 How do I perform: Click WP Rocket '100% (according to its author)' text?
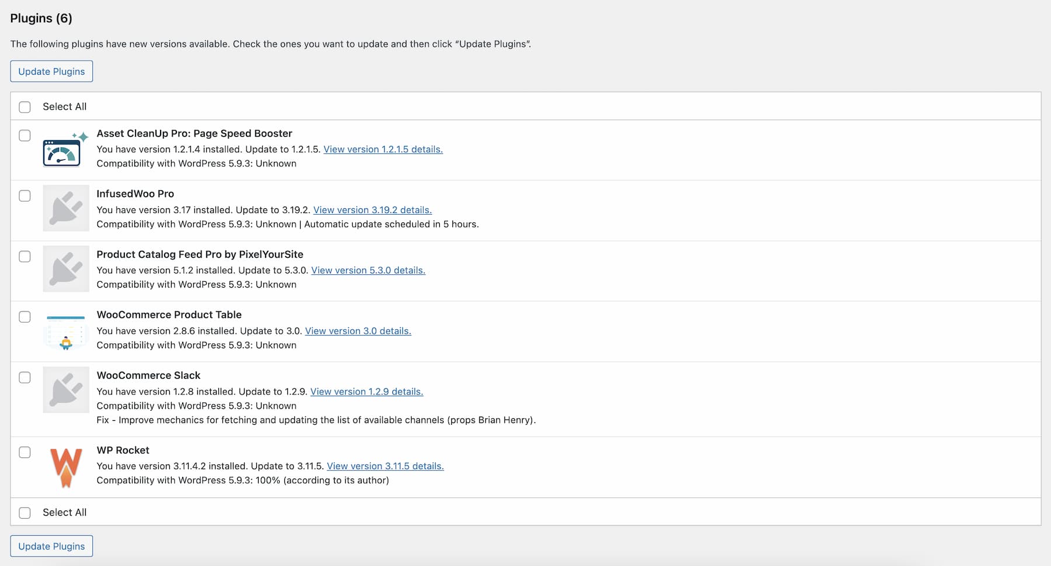coord(322,480)
